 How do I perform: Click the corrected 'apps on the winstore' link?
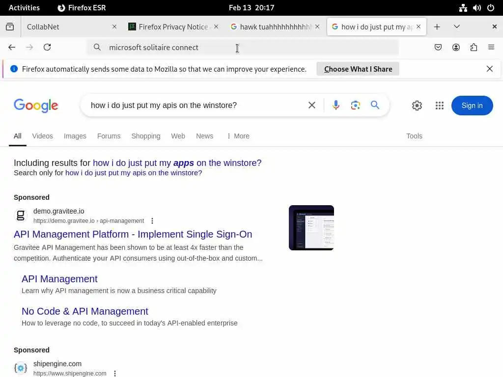pos(177,163)
